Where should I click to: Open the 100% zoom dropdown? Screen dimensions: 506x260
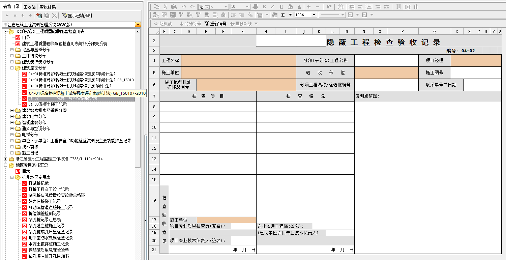pos(314,15)
